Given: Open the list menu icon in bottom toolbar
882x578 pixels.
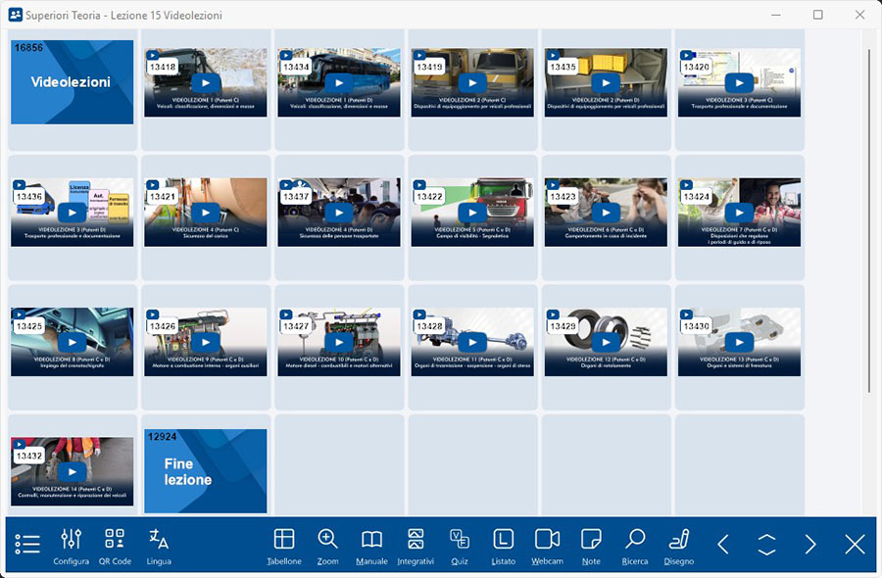Looking at the screenshot, I should pos(27,544).
